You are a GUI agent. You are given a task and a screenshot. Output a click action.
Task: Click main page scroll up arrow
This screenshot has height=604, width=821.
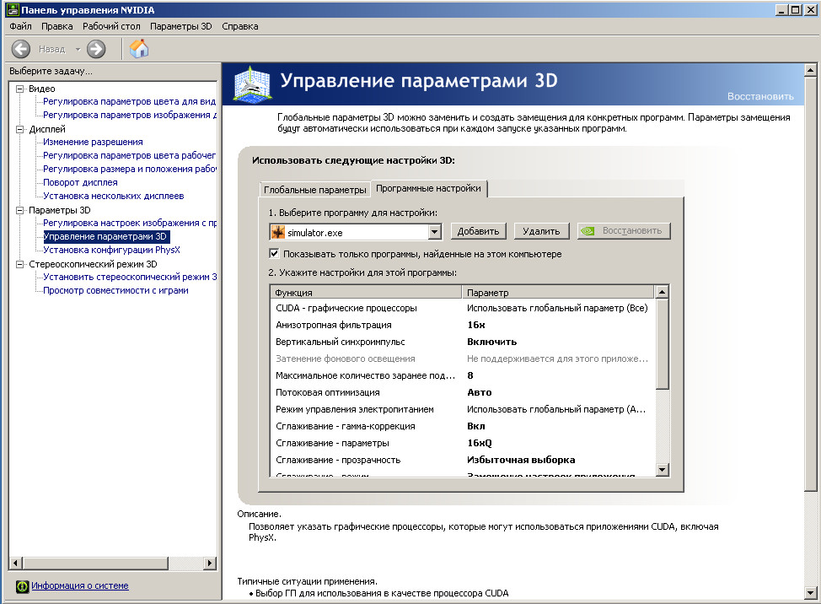811,70
